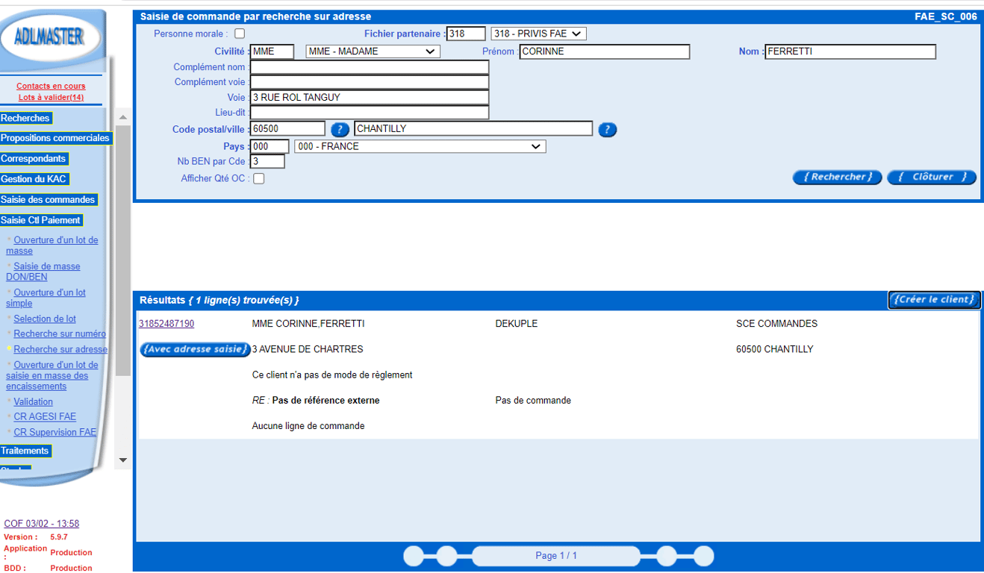Open Recherche sur numéro link
The image size is (984, 573).
(60, 334)
